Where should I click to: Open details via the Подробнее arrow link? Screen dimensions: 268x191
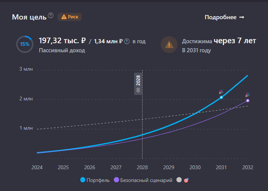224,17
